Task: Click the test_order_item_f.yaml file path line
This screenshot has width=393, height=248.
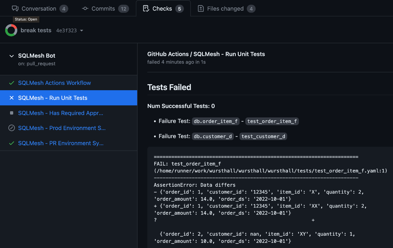Action: click(271, 171)
